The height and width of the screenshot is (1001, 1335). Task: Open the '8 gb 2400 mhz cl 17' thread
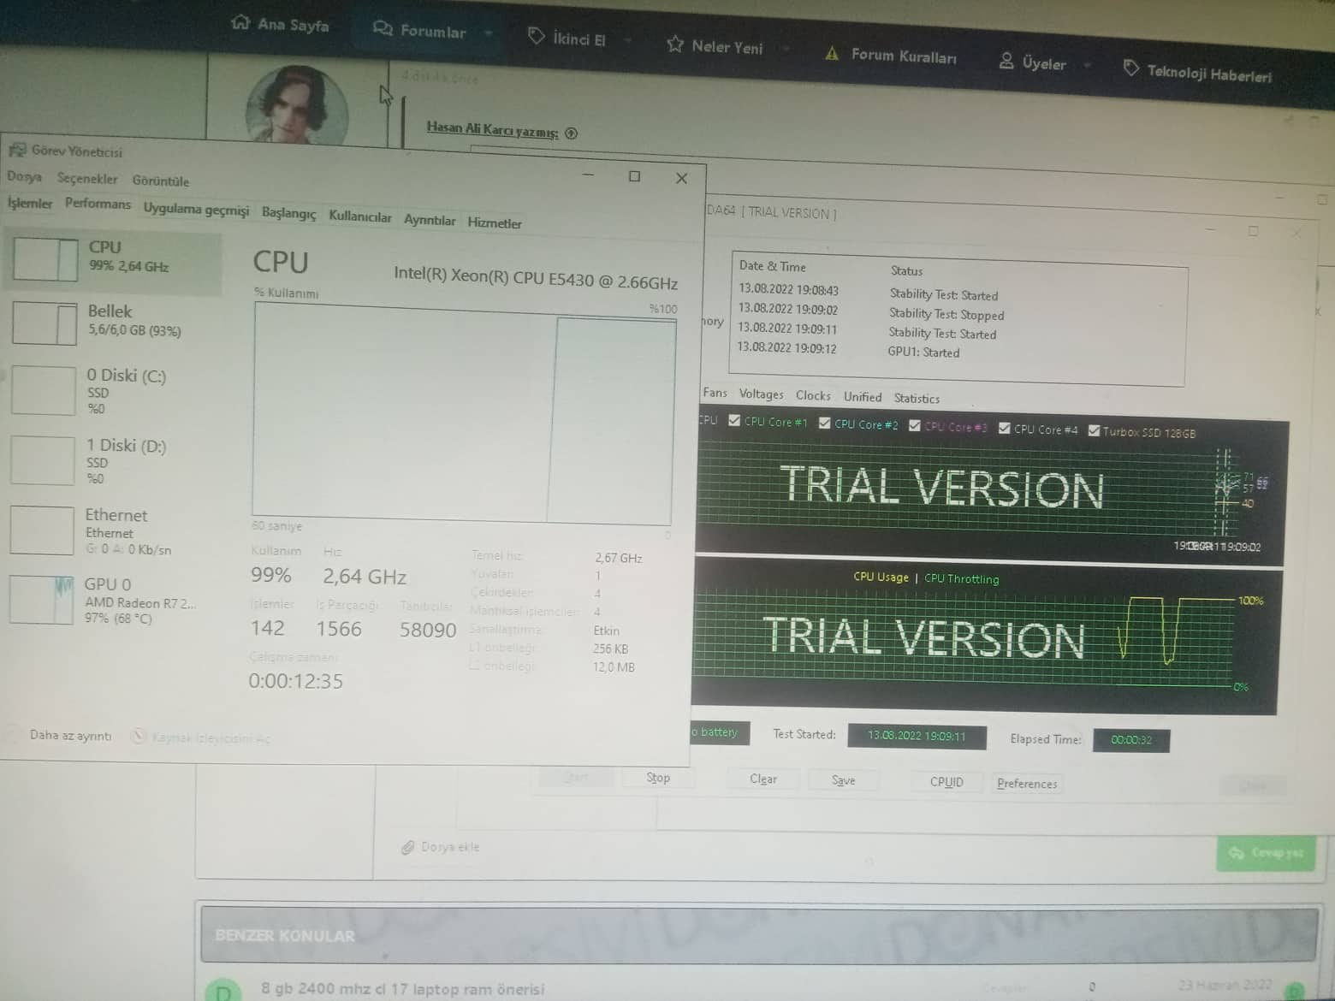click(402, 989)
